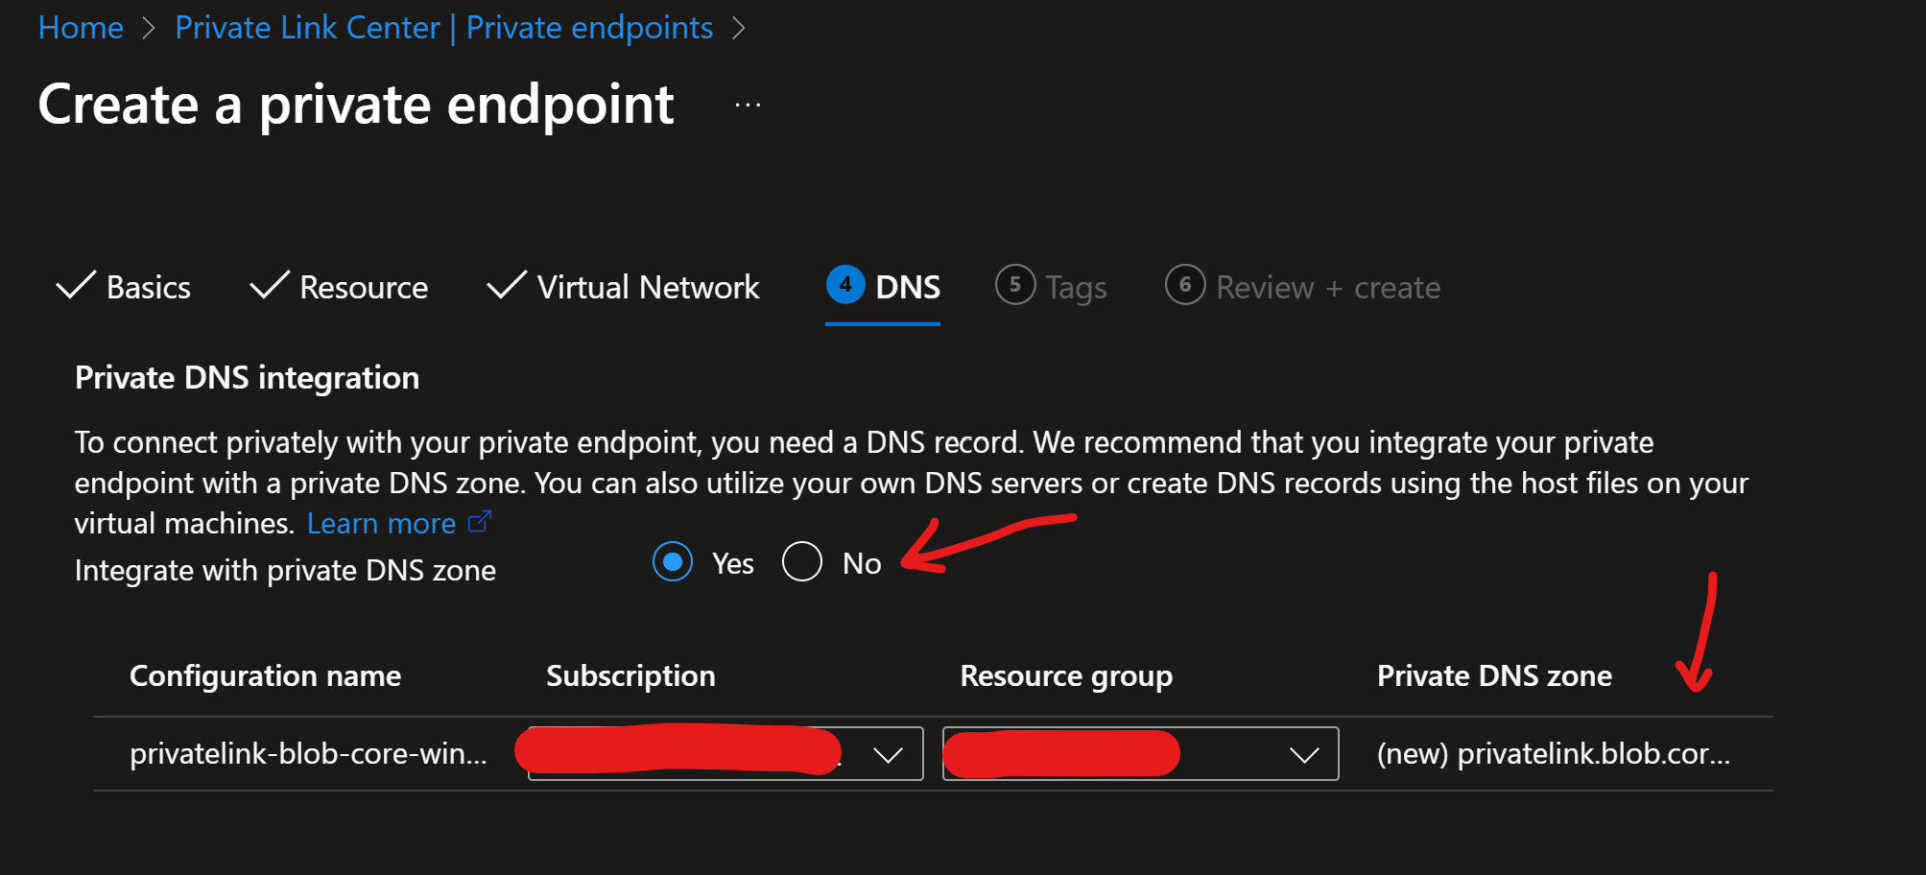Select Yes for private DNS zone integration
Image resolution: width=1926 pixels, height=875 pixels.
click(x=673, y=563)
